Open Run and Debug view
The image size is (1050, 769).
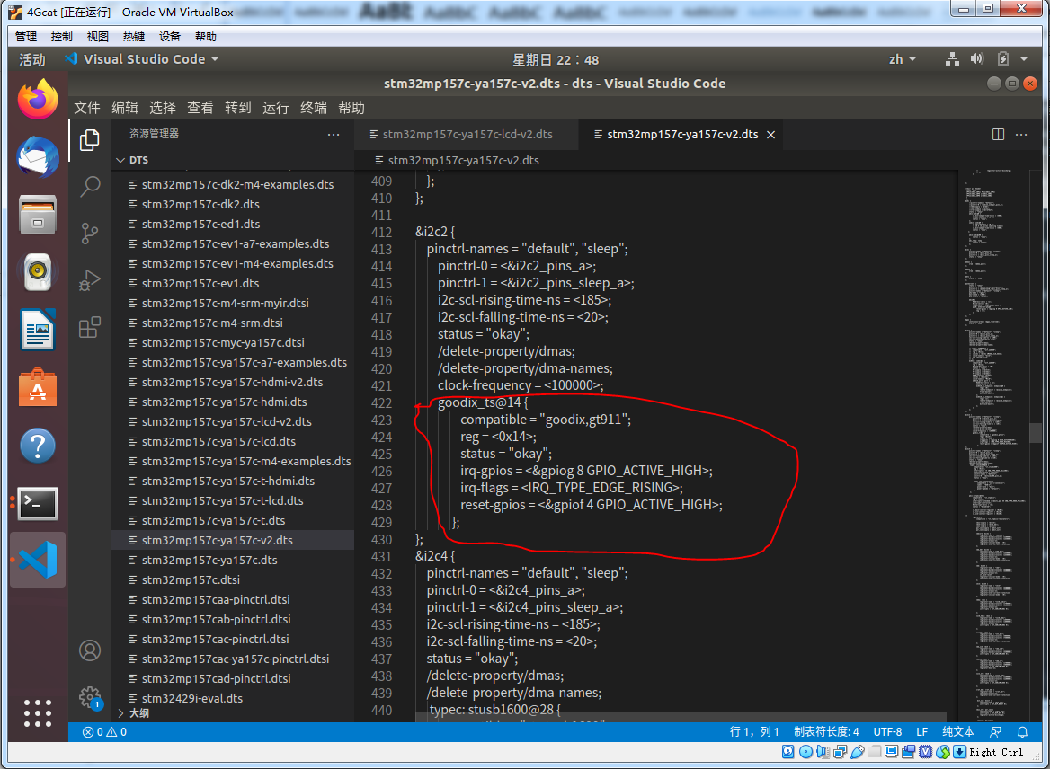click(90, 279)
